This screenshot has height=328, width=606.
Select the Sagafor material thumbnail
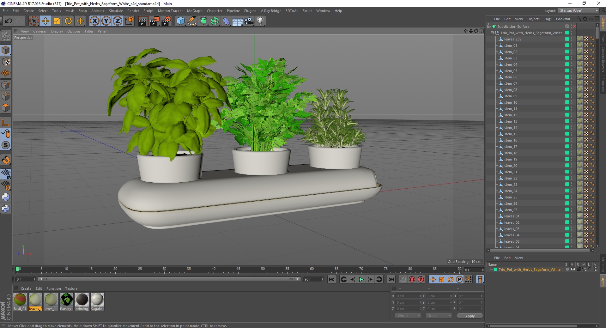point(97,302)
